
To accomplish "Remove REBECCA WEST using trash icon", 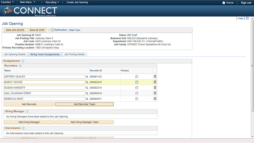I will pyautogui.click(x=155, y=99).
